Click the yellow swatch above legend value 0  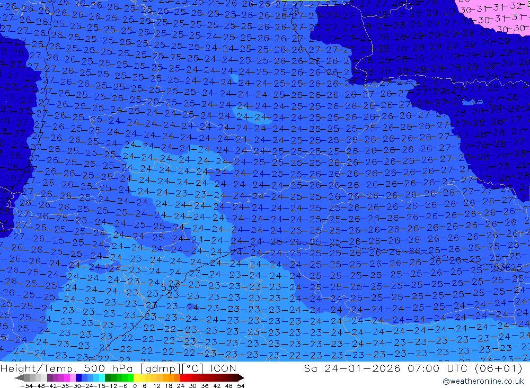(137, 377)
